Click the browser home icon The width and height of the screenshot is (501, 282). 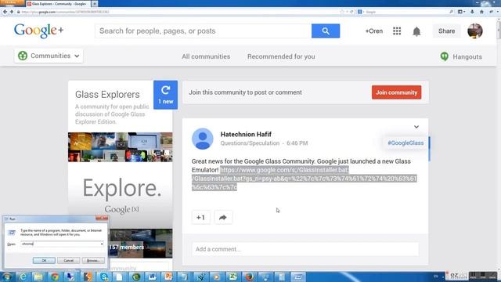[x=481, y=12]
